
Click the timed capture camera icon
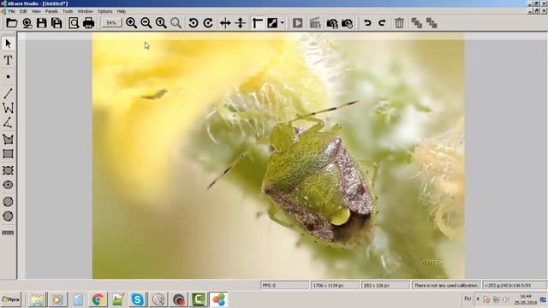point(348,23)
